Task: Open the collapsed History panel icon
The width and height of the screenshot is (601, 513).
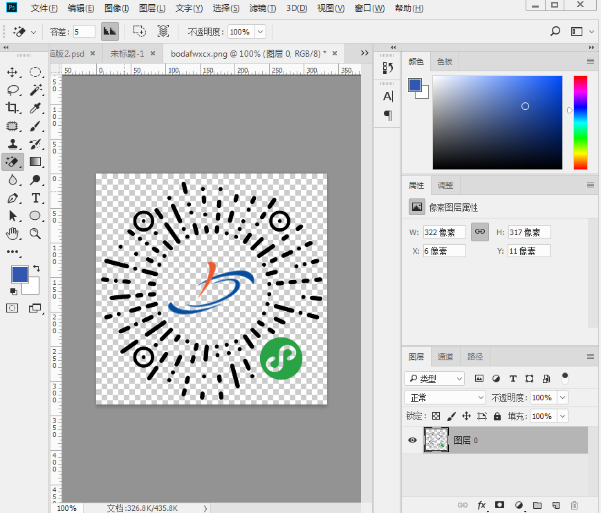Action: 387,68
